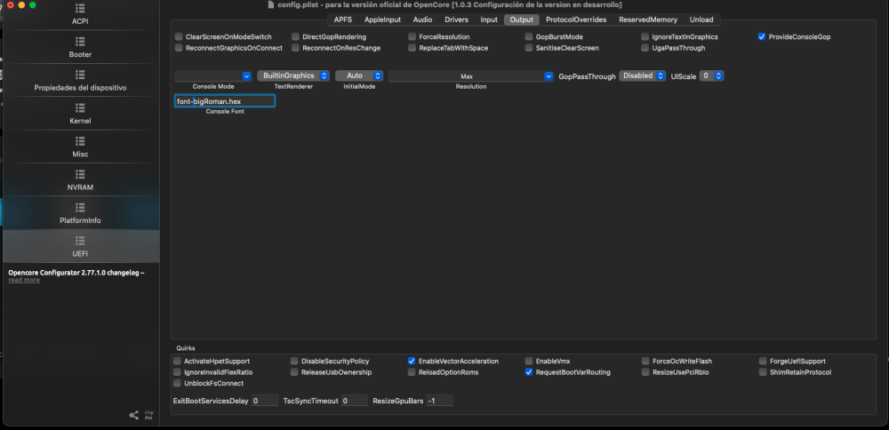The image size is (889, 430).
Task: Open the UIScale value dropdown
Action: click(711, 76)
